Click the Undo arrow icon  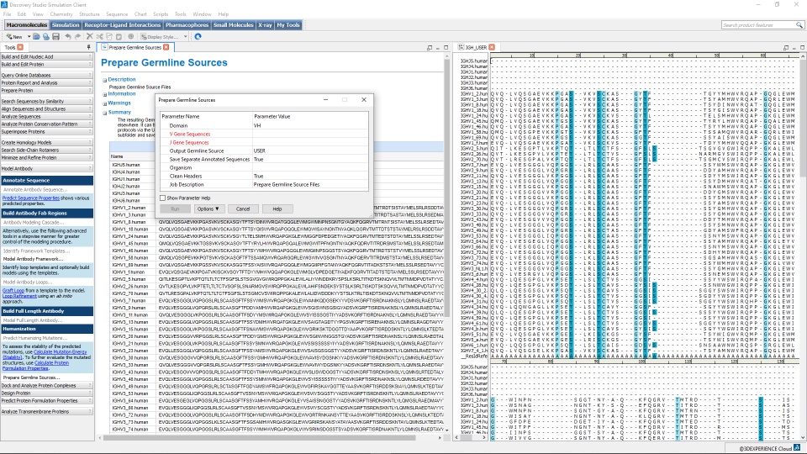[68, 37]
